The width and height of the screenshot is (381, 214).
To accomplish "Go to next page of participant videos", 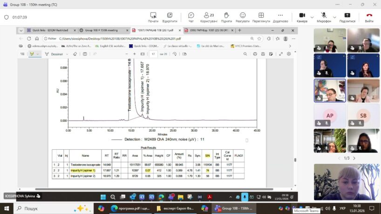I will pyautogui.click(x=353, y=158).
